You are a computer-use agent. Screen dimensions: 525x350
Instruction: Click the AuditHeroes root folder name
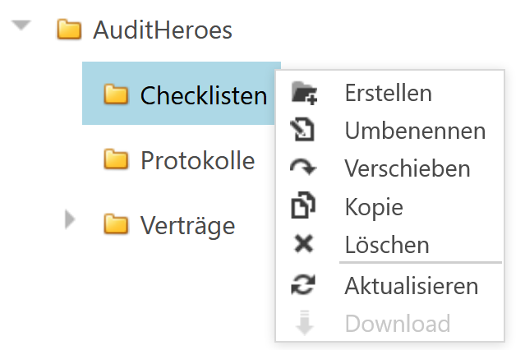coord(163,30)
